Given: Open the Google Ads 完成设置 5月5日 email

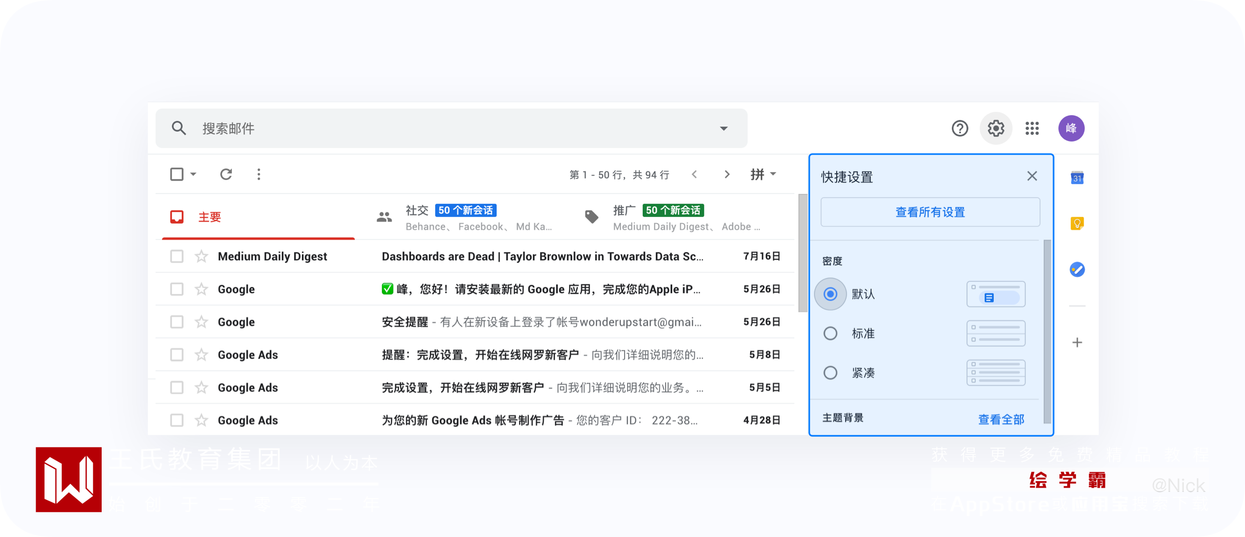Looking at the screenshot, I should pyautogui.click(x=475, y=388).
